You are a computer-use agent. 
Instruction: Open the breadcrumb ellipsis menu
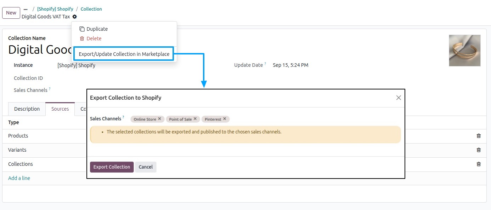26,9
